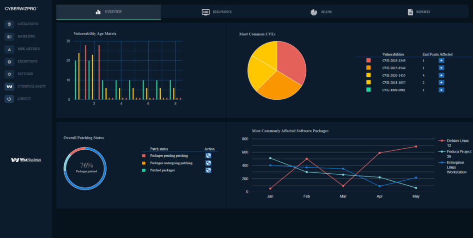Click the 76% patched donut chart
Image resolution: width=473 pixels, height=238 pixels.
click(x=86, y=168)
